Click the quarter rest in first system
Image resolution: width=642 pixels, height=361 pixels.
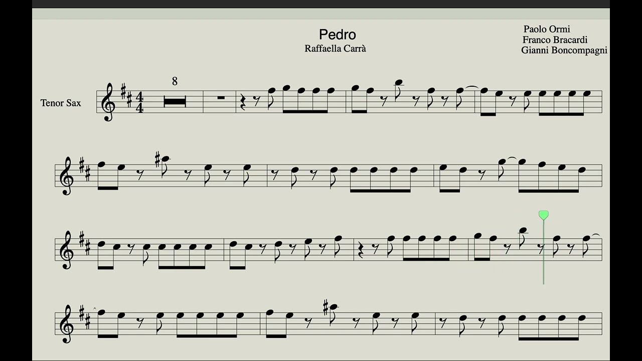243,103
